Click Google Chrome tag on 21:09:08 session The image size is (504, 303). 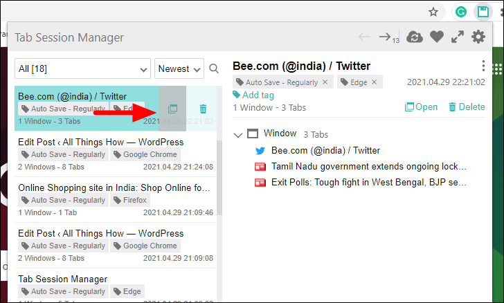click(x=145, y=246)
